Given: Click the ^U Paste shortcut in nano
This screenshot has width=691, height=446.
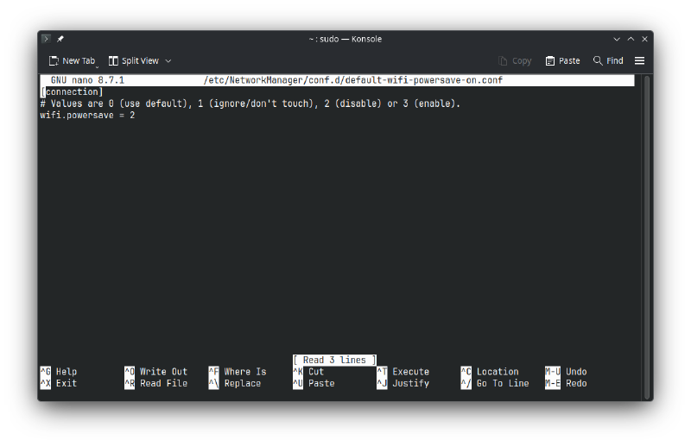Looking at the screenshot, I should (x=314, y=384).
